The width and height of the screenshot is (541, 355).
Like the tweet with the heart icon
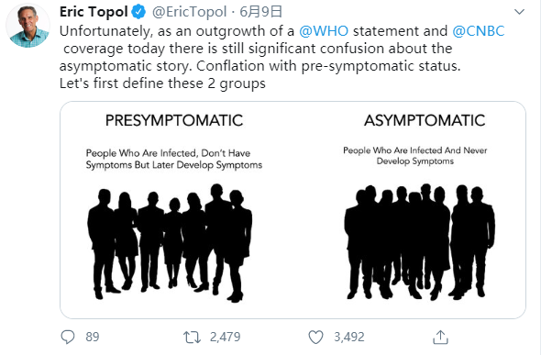click(x=315, y=337)
